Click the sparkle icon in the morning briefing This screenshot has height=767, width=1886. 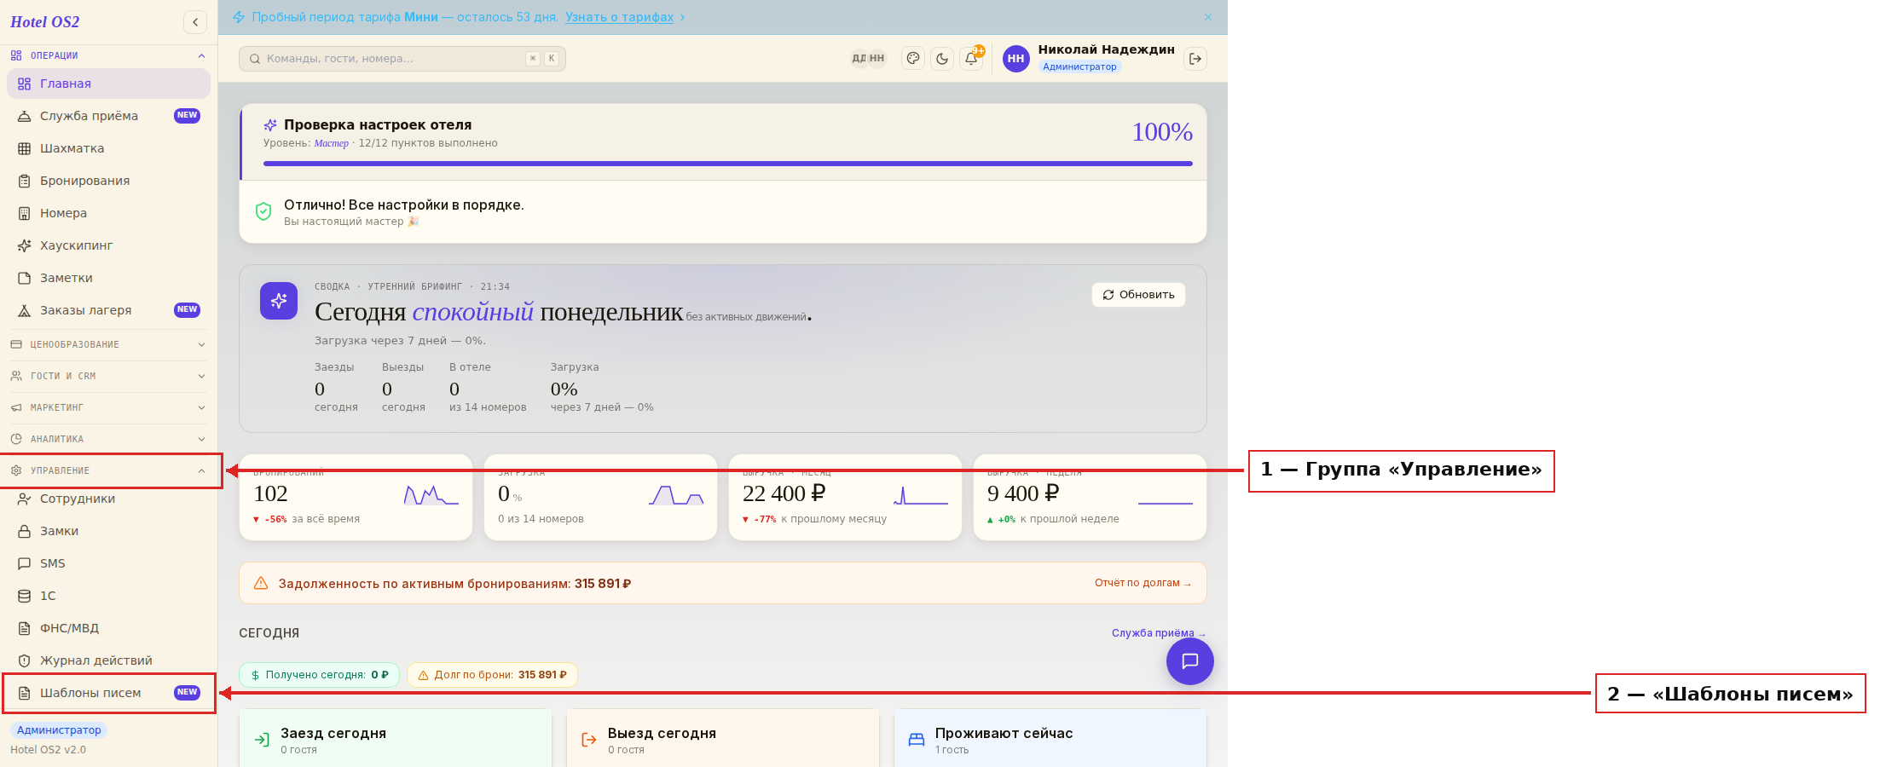click(279, 301)
